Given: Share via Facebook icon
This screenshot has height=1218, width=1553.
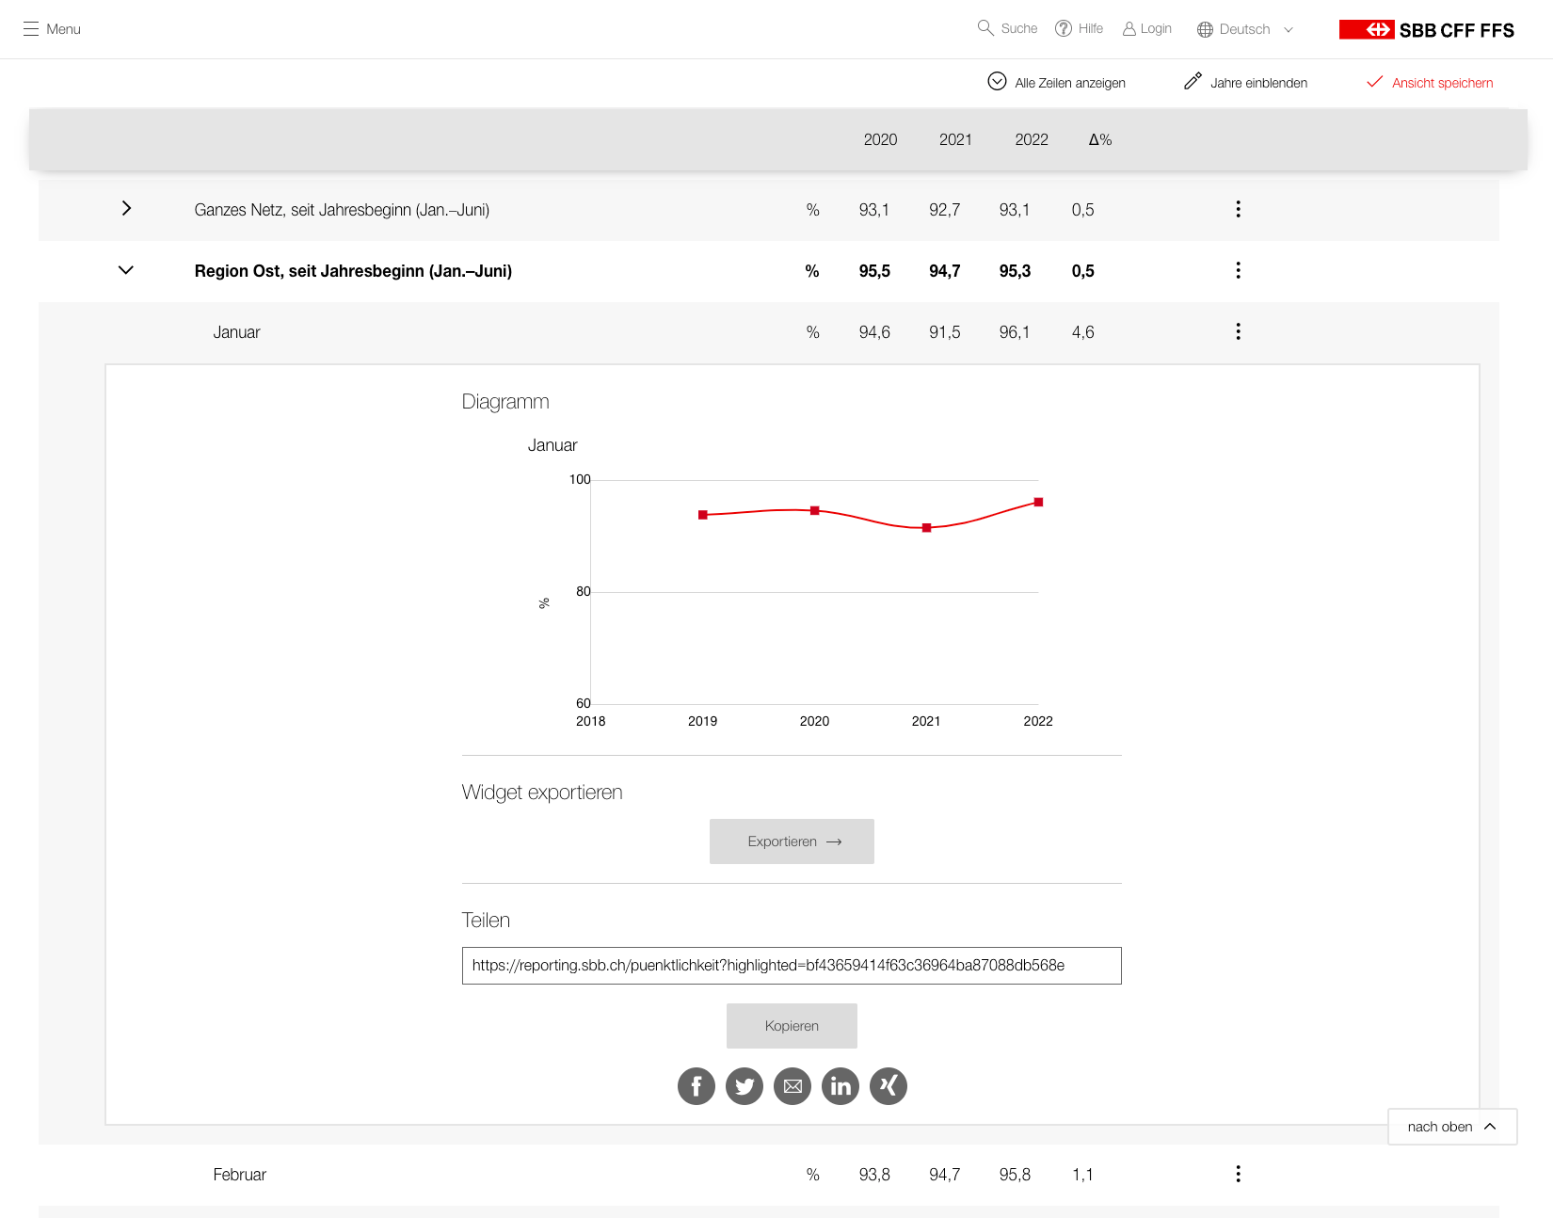Looking at the screenshot, I should click(x=696, y=1086).
